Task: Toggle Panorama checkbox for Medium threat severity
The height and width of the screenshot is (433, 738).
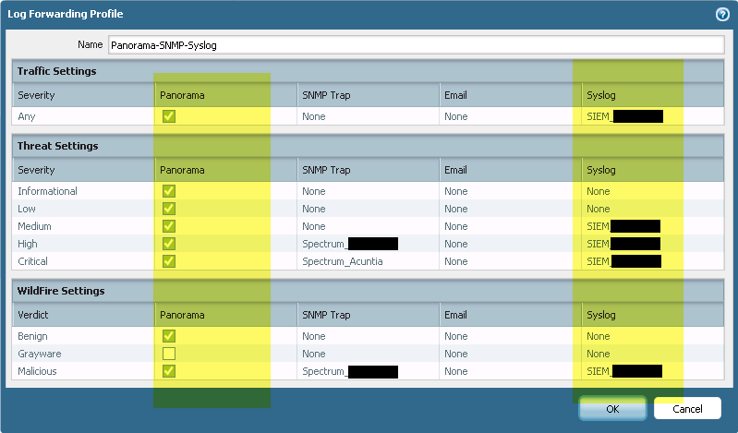Action: 168,226
